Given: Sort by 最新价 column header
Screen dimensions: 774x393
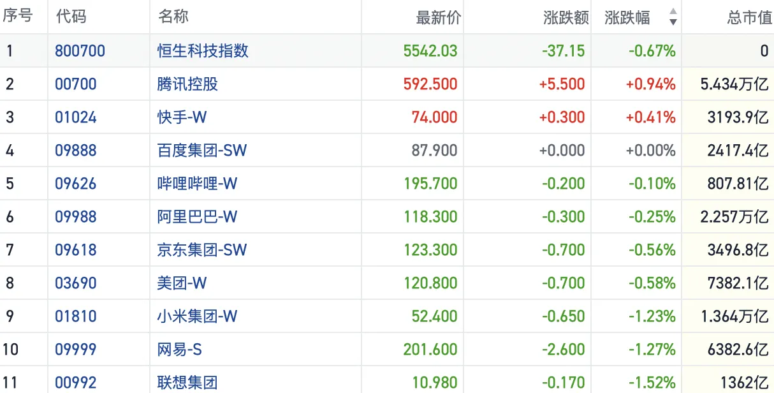Looking at the screenshot, I should 437,17.
